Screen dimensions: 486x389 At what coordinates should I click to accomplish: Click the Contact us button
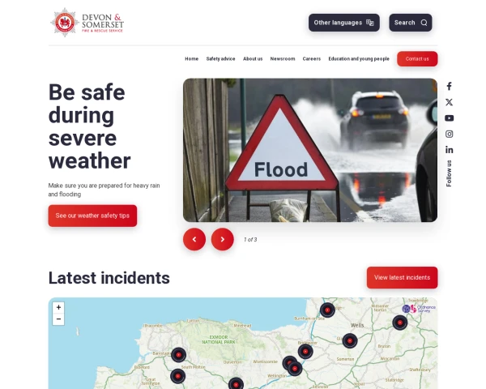coord(417,59)
